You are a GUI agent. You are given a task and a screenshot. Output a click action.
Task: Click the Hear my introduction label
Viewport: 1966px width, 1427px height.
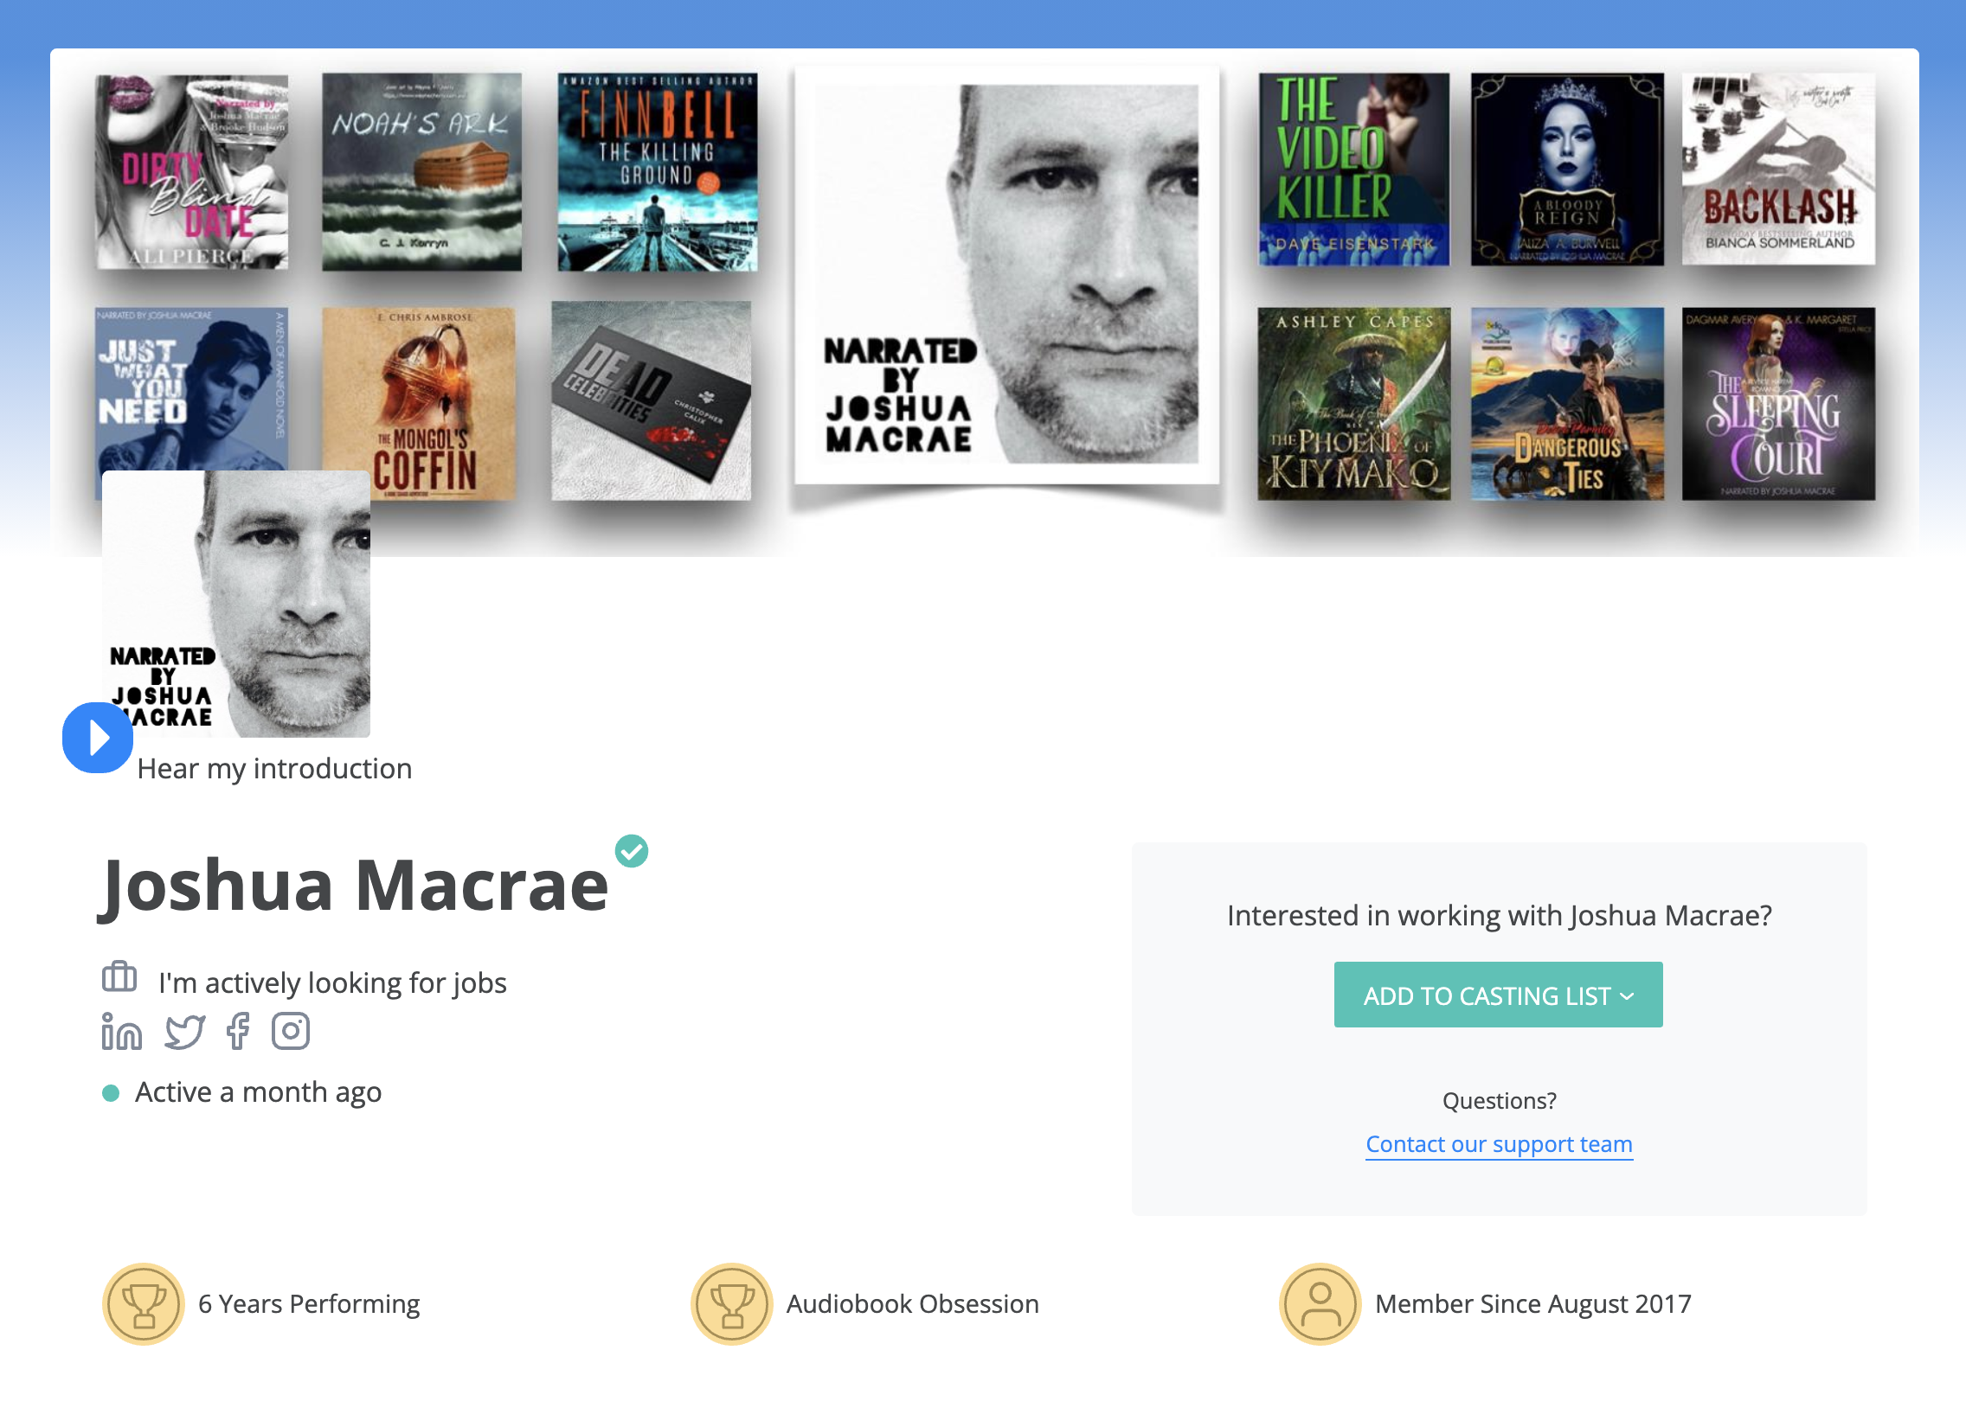275,769
